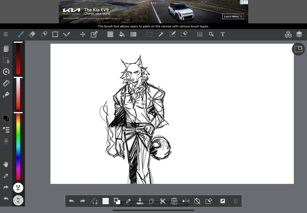The image size is (307, 213).
Task: Choose the rectangular selection tool
Action: (x=149, y=34)
